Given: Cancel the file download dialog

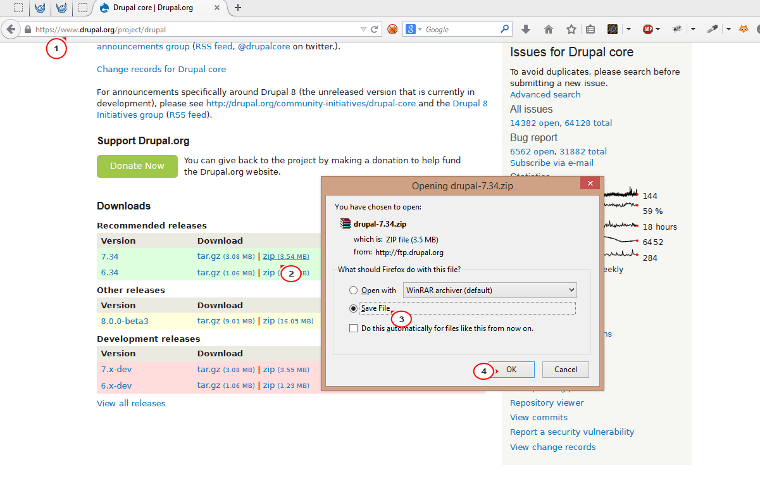Looking at the screenshot, I should (566, 370).
